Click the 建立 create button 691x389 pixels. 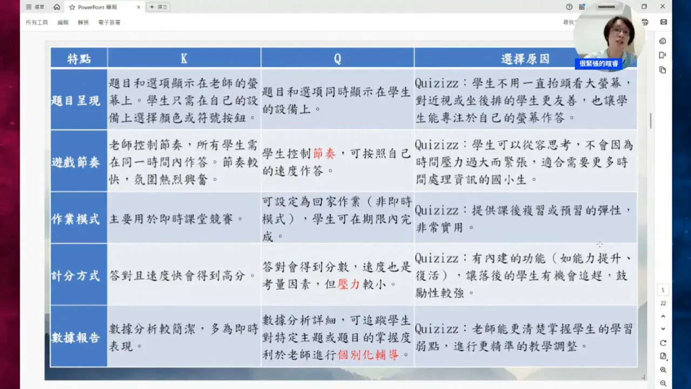(158, 7)
